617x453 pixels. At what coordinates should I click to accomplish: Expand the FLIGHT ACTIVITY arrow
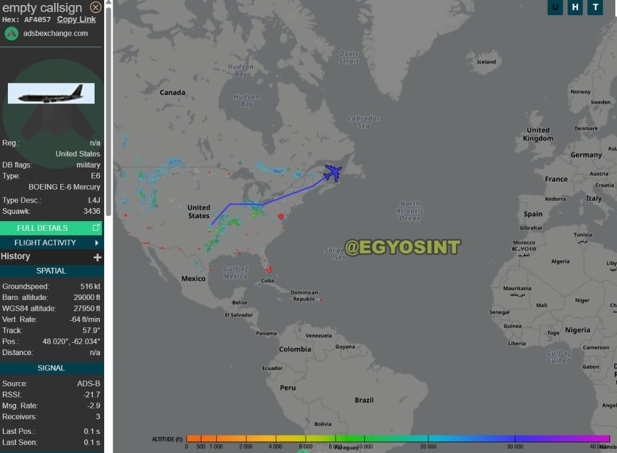96,243
